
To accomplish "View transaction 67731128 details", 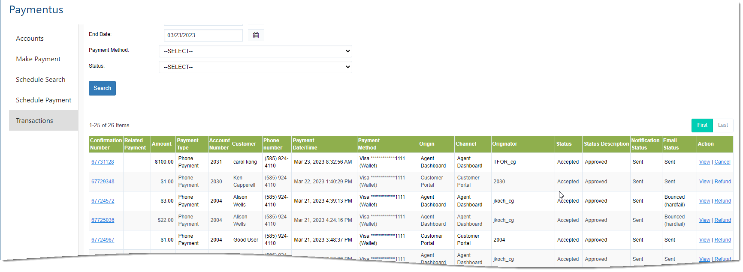I will tap(704, 162).
